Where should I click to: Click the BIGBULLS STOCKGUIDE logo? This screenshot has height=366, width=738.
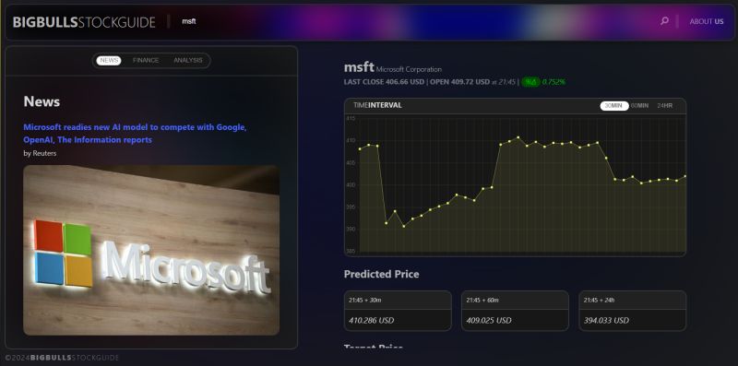click(84, 22)
